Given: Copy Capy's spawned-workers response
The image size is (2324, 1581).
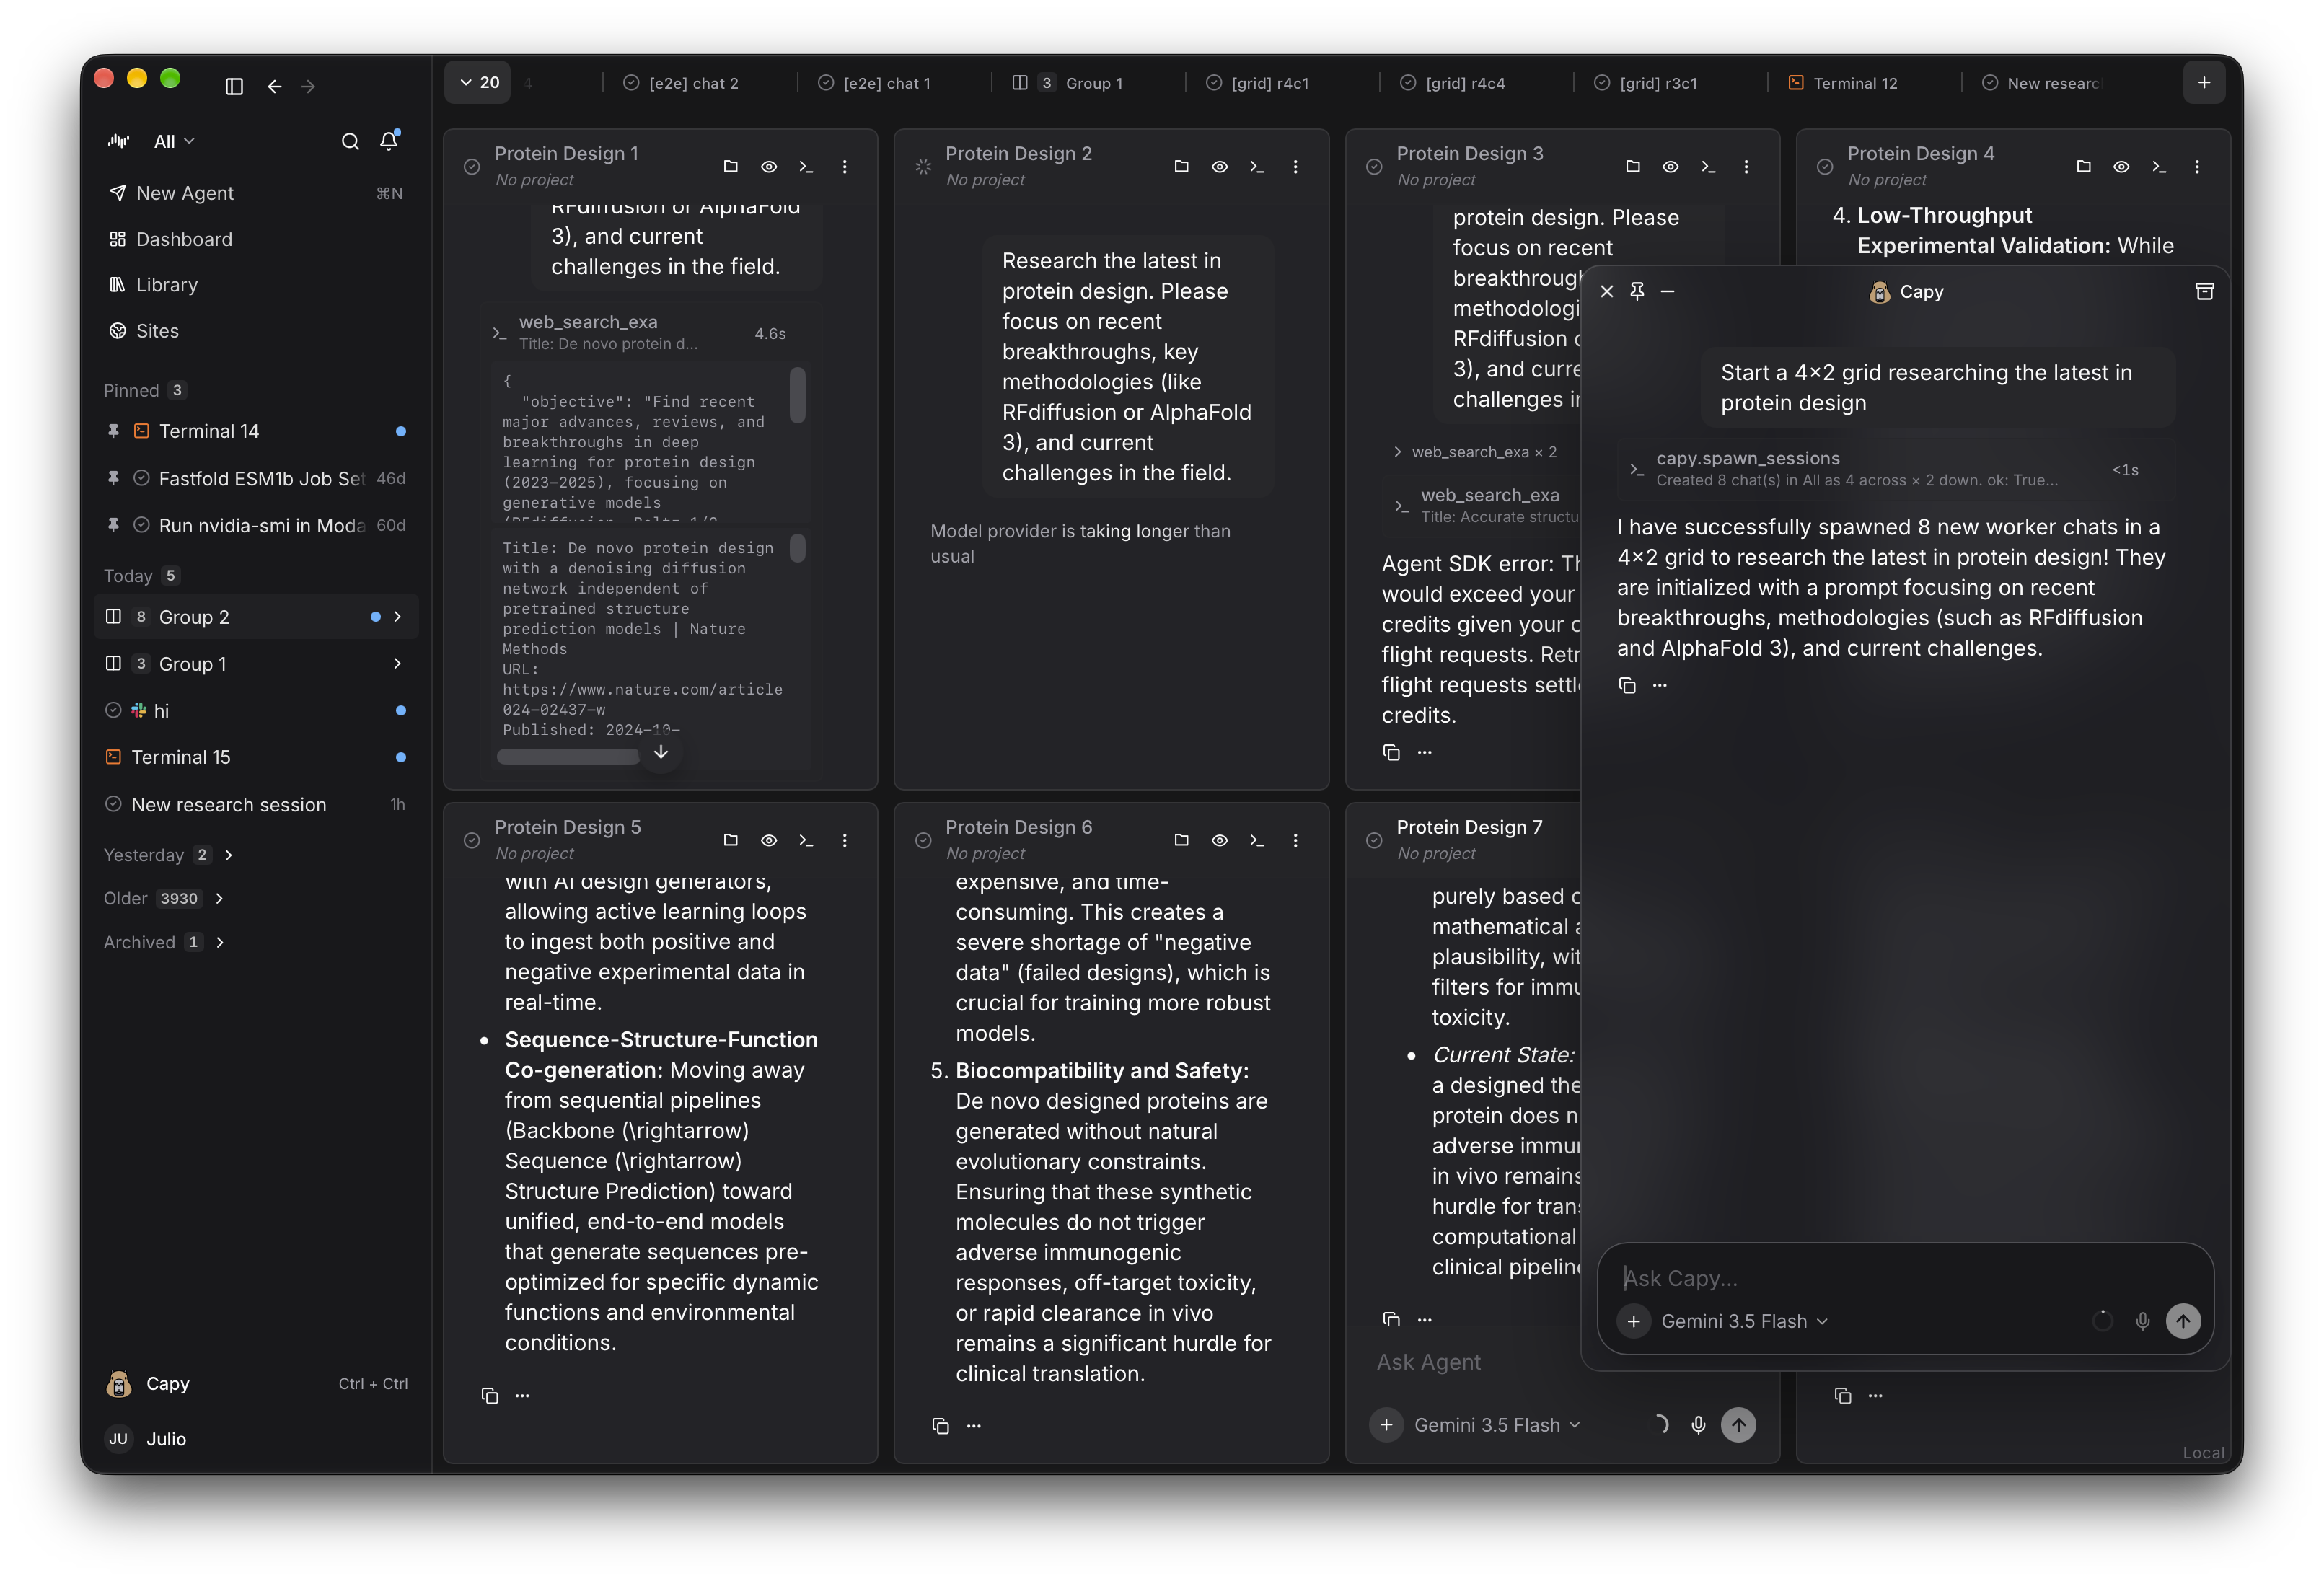Looking at the screenshot, I should pyautogui.click(x=1628, y=685).
